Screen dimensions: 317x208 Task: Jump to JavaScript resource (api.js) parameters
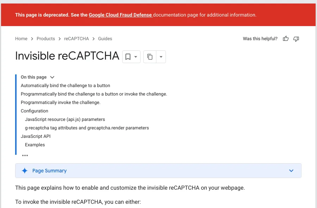(65, 120)
